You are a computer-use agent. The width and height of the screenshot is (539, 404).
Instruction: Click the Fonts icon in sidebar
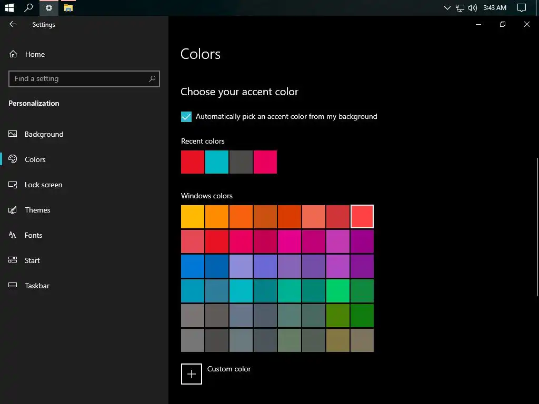click(13, 235)
